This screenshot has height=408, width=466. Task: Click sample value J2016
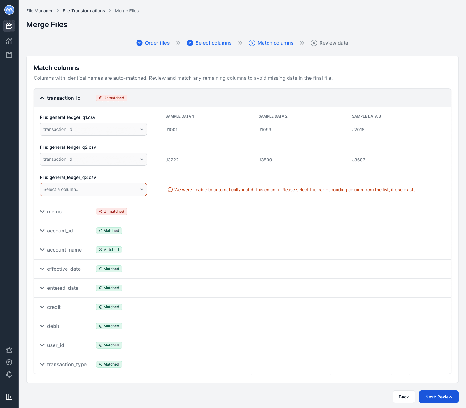[x=358, y=130]
